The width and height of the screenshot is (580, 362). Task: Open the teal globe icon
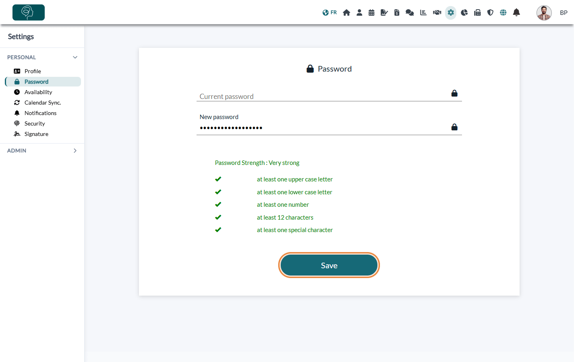(503, 12)
